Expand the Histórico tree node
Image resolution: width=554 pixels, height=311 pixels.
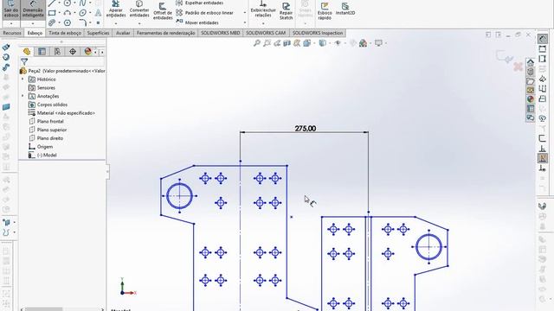pyautogui.click(x=23, y=79)
